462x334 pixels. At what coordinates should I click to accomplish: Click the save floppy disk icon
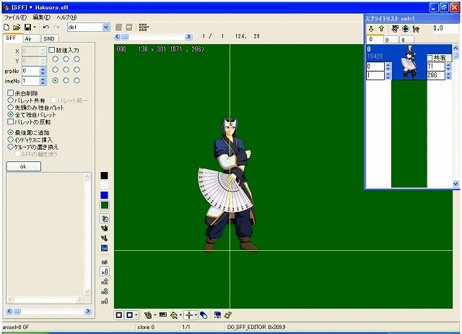pos(27,27)
